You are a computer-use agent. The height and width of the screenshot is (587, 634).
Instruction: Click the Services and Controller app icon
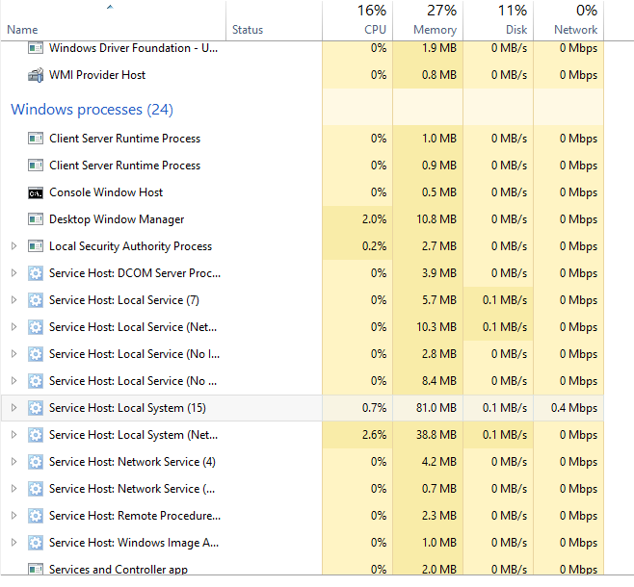[36, 570]
